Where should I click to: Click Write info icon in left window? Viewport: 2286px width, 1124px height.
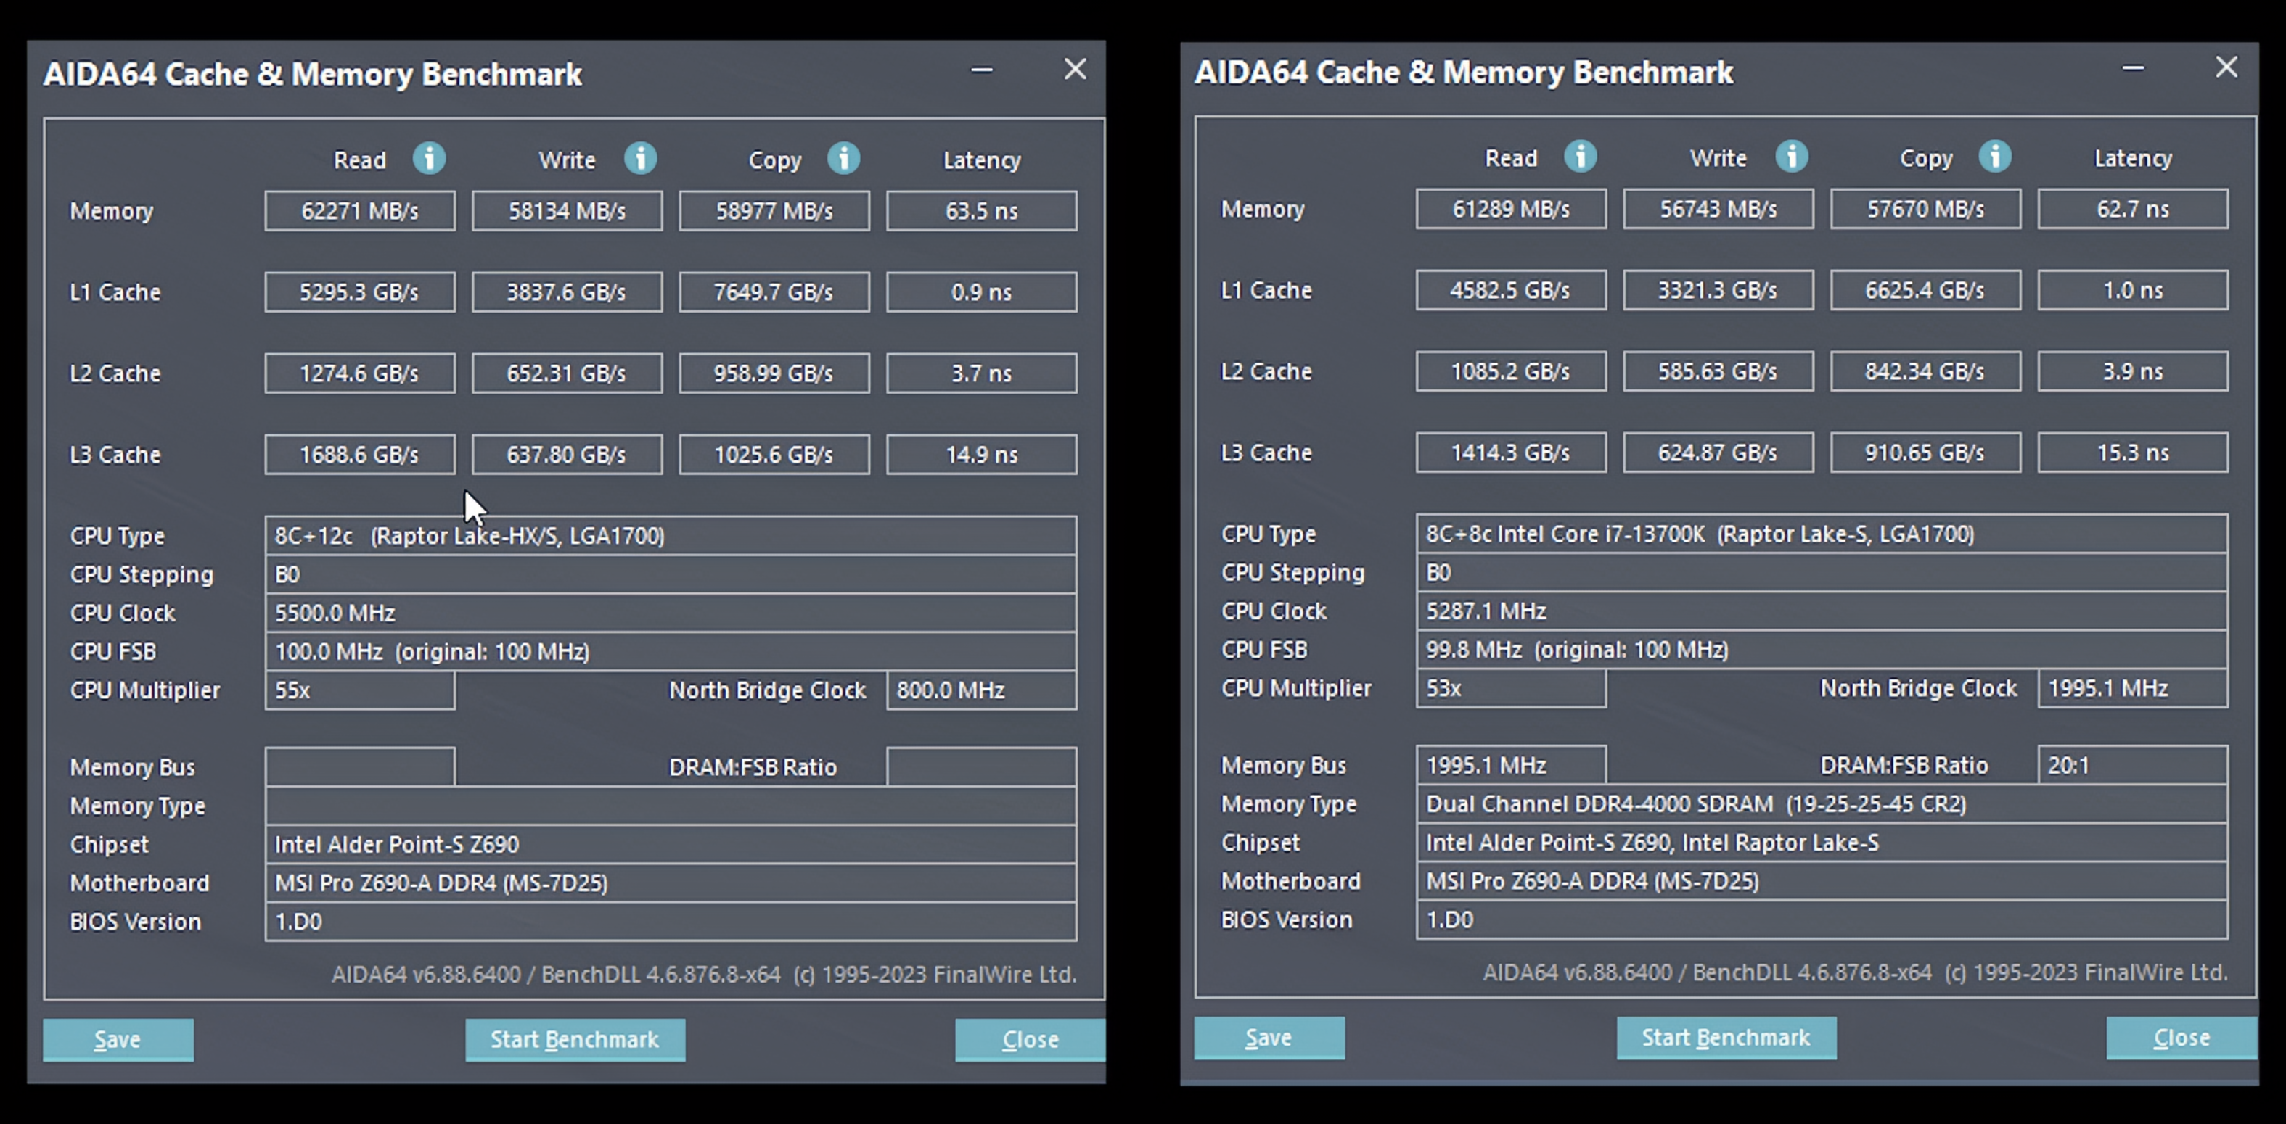pyautogui.click(x=640, y=159)
